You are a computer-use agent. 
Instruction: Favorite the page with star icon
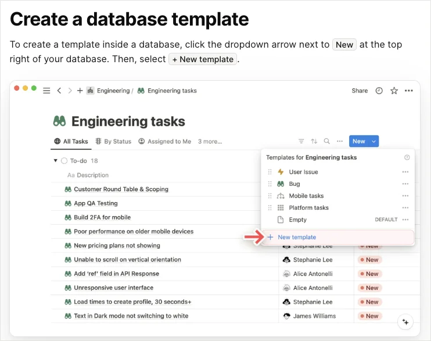click(x=394, y=91)
